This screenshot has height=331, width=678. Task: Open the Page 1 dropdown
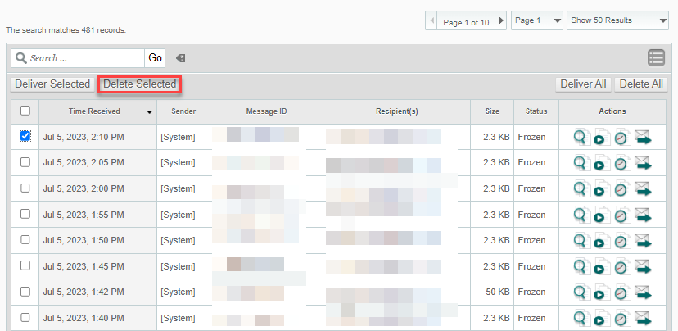537,20
